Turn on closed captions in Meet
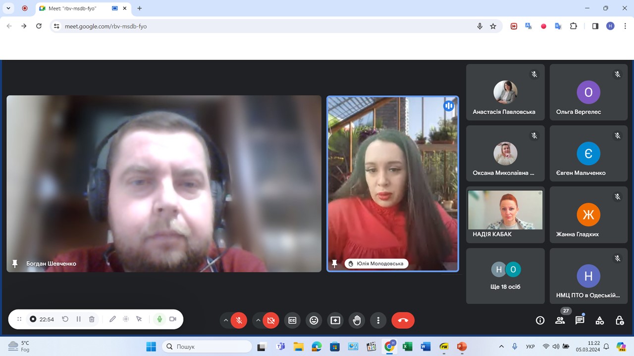 point(292,320)
